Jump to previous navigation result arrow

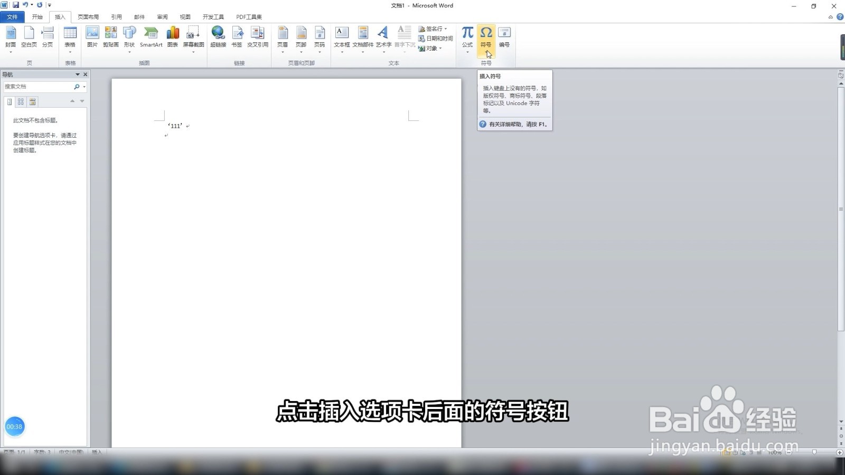pos(72,101)
